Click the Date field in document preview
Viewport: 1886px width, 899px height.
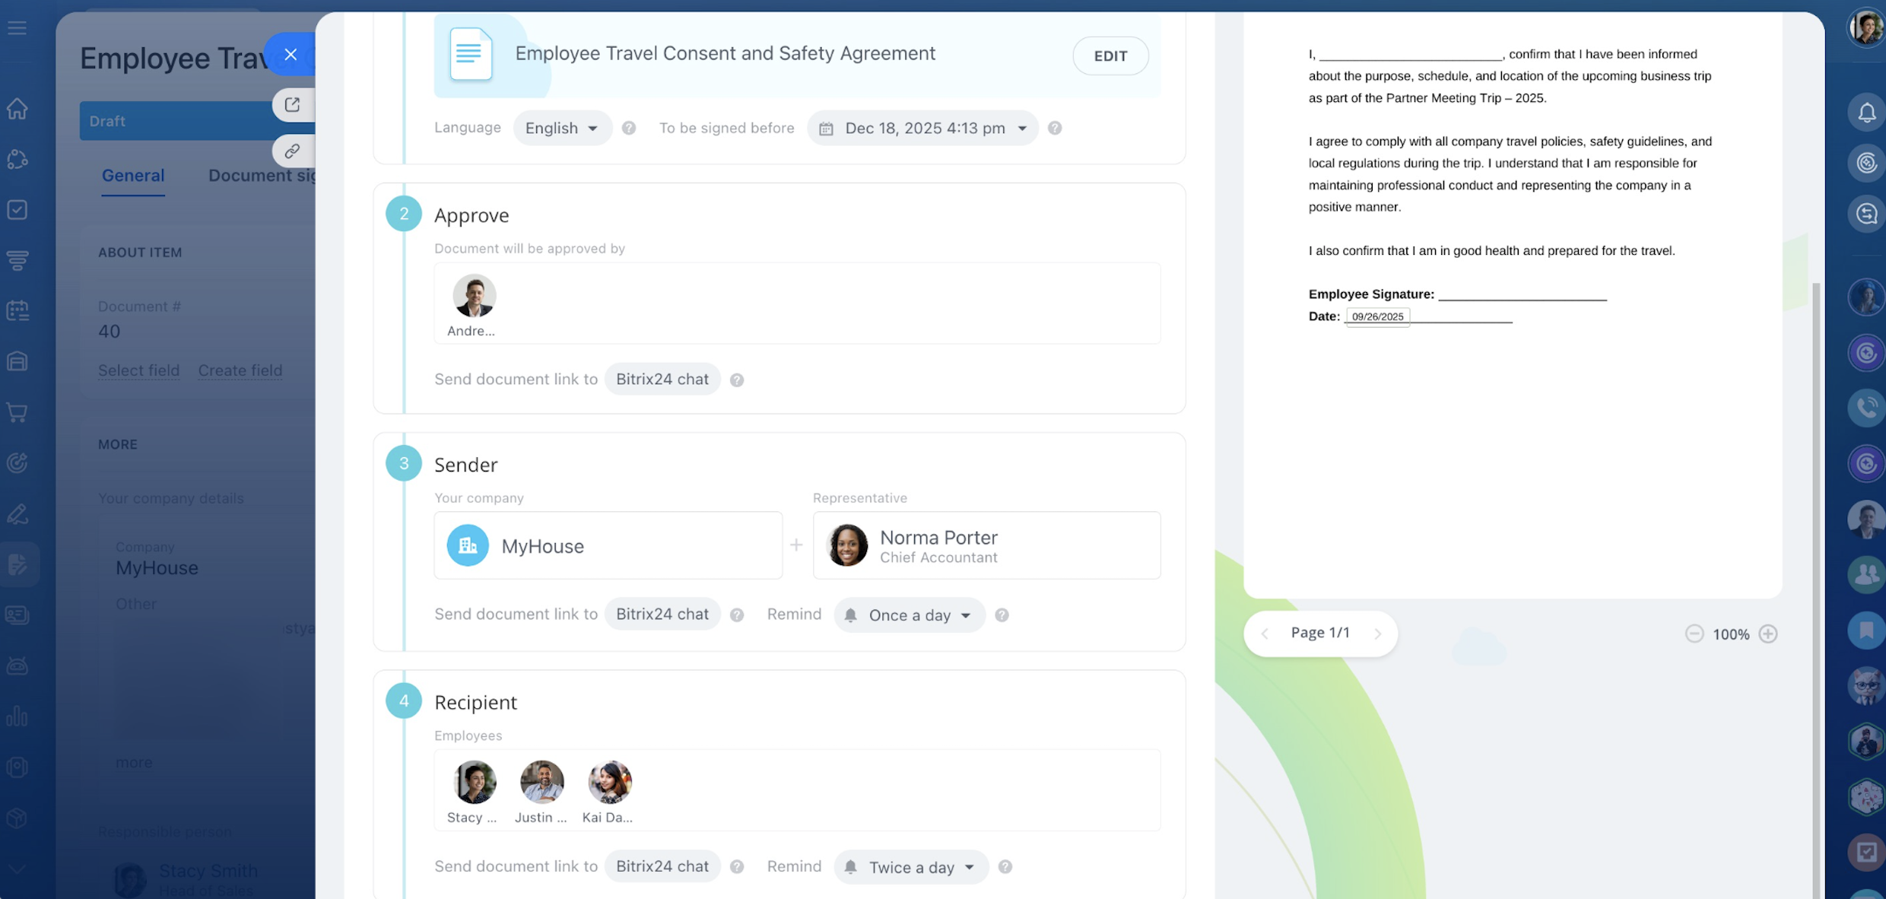pyautogui.click(x=1377, y=316)
